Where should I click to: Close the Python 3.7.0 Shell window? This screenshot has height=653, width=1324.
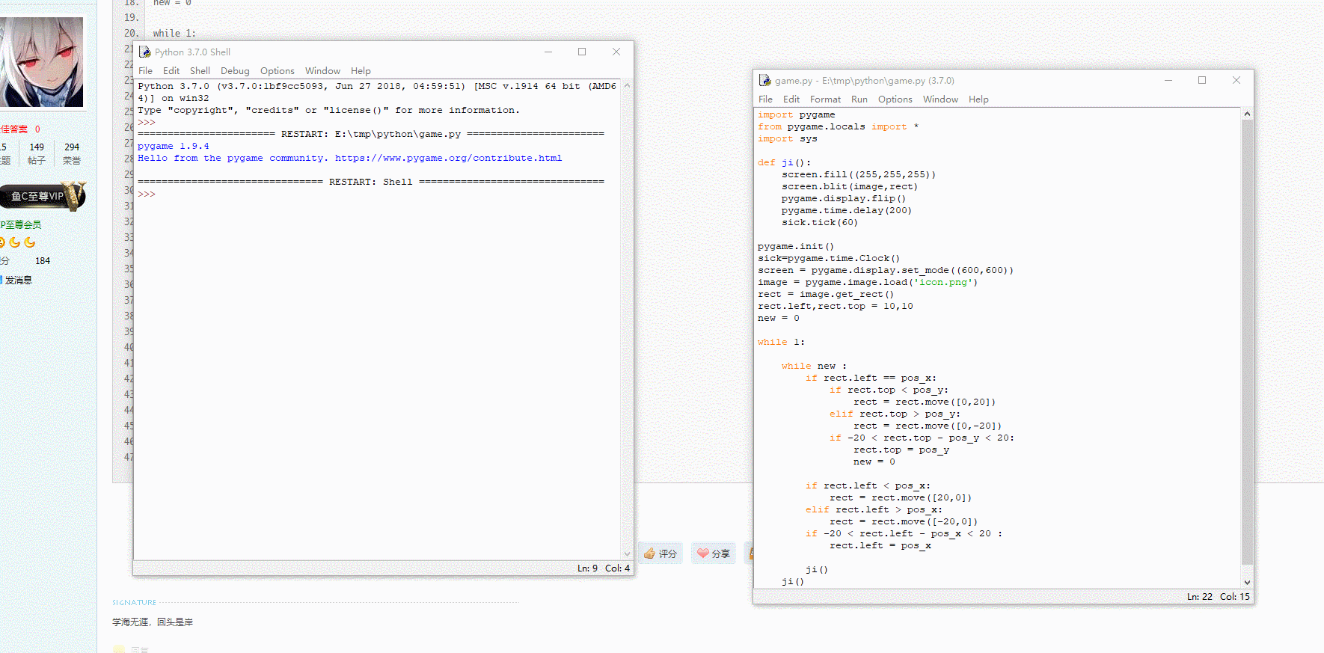[x=616, y=52]
